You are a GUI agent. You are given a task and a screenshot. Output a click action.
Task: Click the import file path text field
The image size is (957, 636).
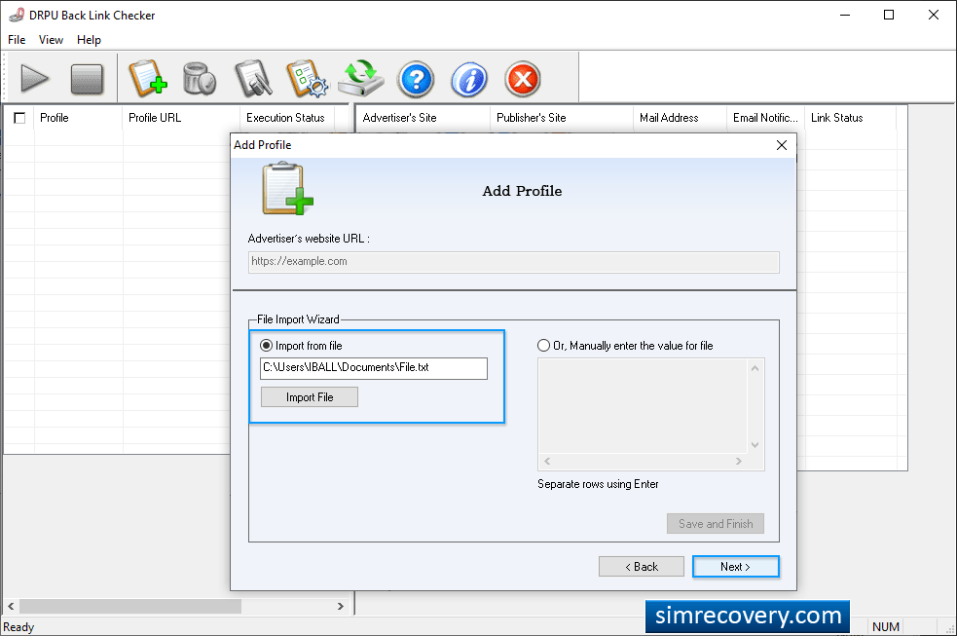pos(374,368)
